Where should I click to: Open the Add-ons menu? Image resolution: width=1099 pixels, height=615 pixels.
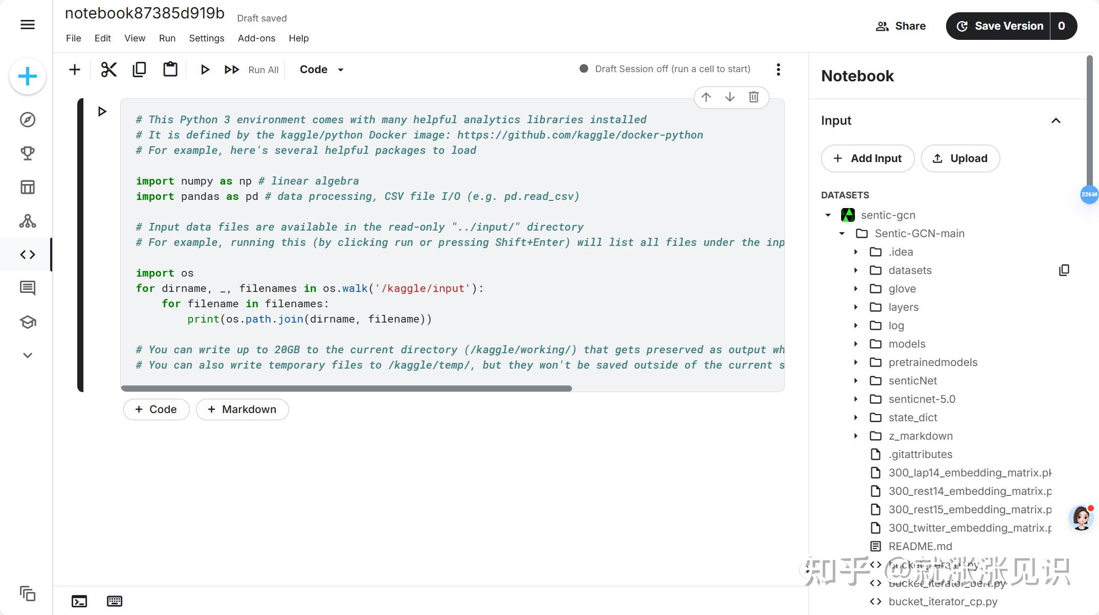point(256,38)
